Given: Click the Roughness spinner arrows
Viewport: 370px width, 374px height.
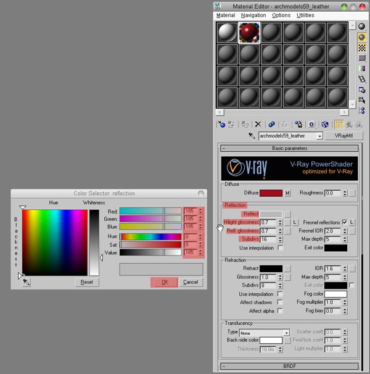Looking at the screenshot, I should point(345,193).
